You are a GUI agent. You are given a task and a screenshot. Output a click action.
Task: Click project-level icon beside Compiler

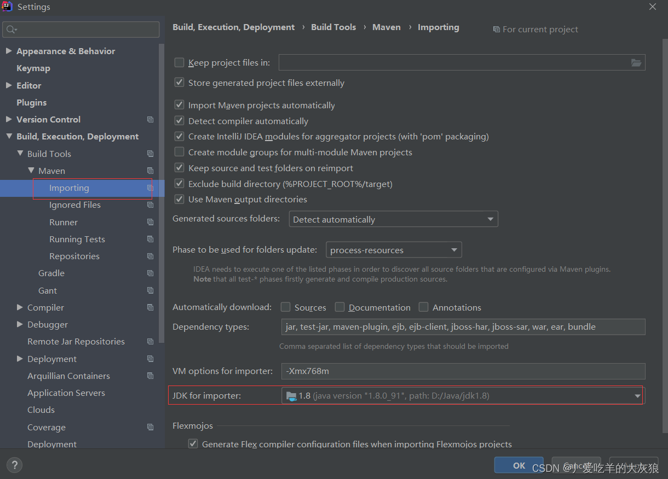[151, 307]
